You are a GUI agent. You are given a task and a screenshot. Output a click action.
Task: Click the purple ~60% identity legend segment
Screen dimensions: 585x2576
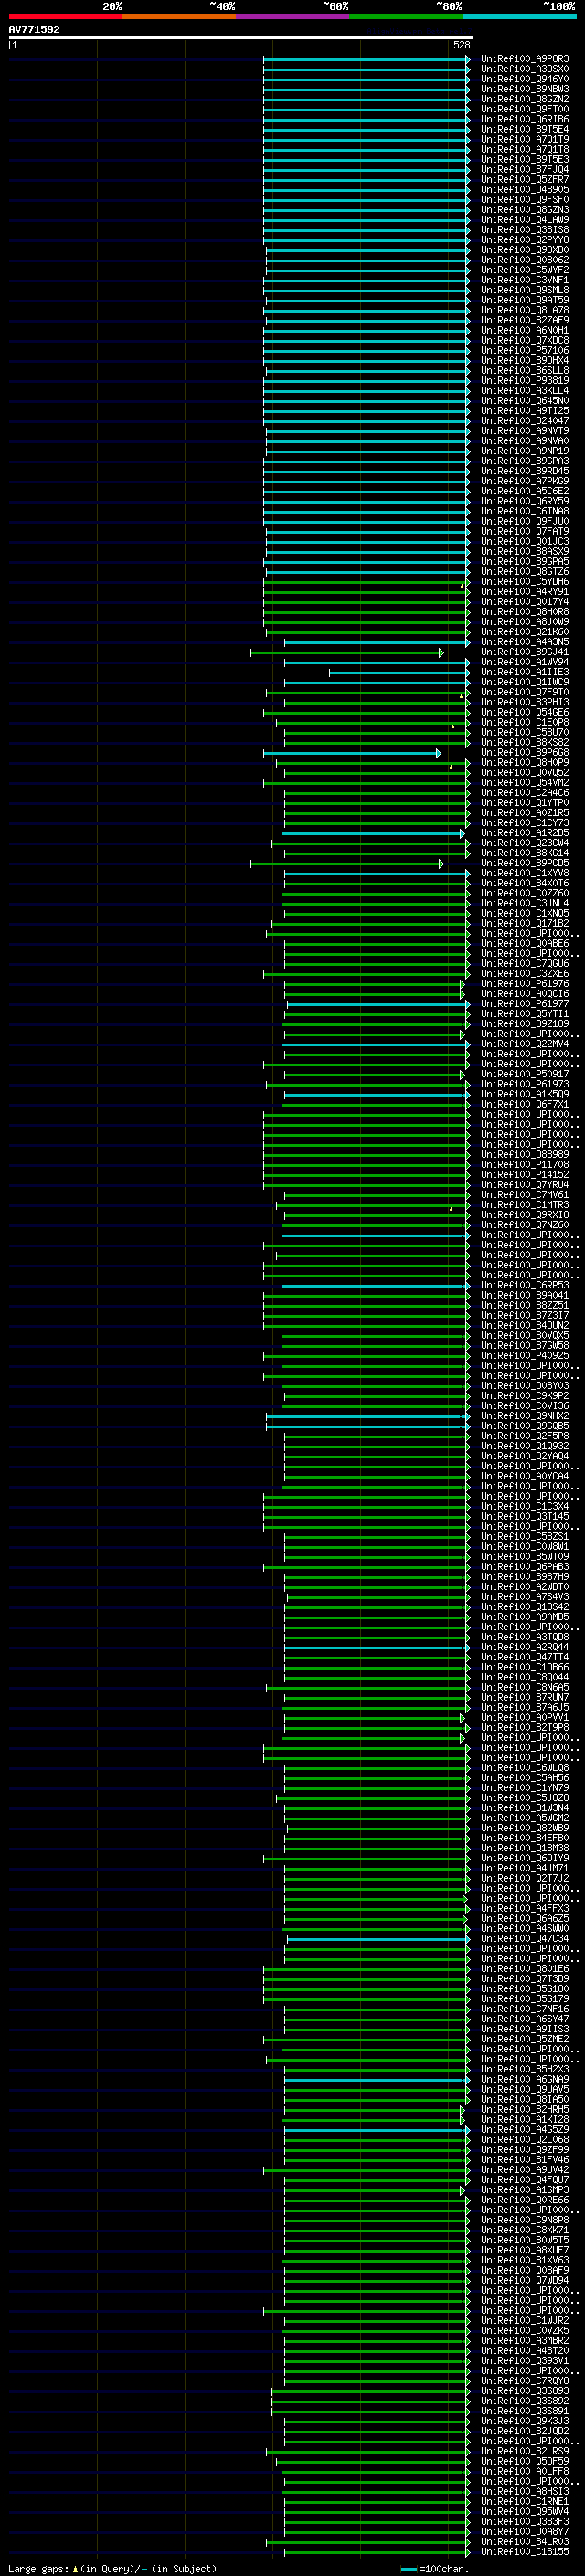(293, 16)
